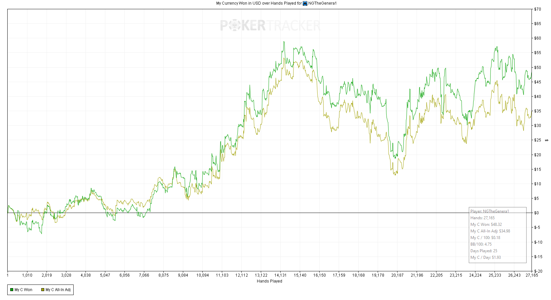Click the $30 y-axis tick label
Viewport: 551px width, 300px height.
click(538, 126)
